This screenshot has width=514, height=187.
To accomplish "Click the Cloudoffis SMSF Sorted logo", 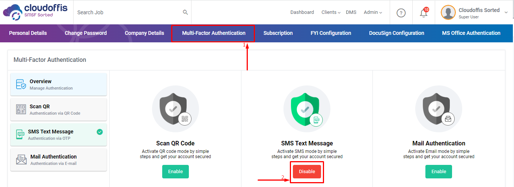I will click(35, 12).
